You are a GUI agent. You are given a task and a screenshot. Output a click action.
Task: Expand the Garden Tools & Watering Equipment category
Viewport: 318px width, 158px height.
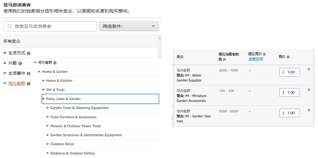coord(48,108)
